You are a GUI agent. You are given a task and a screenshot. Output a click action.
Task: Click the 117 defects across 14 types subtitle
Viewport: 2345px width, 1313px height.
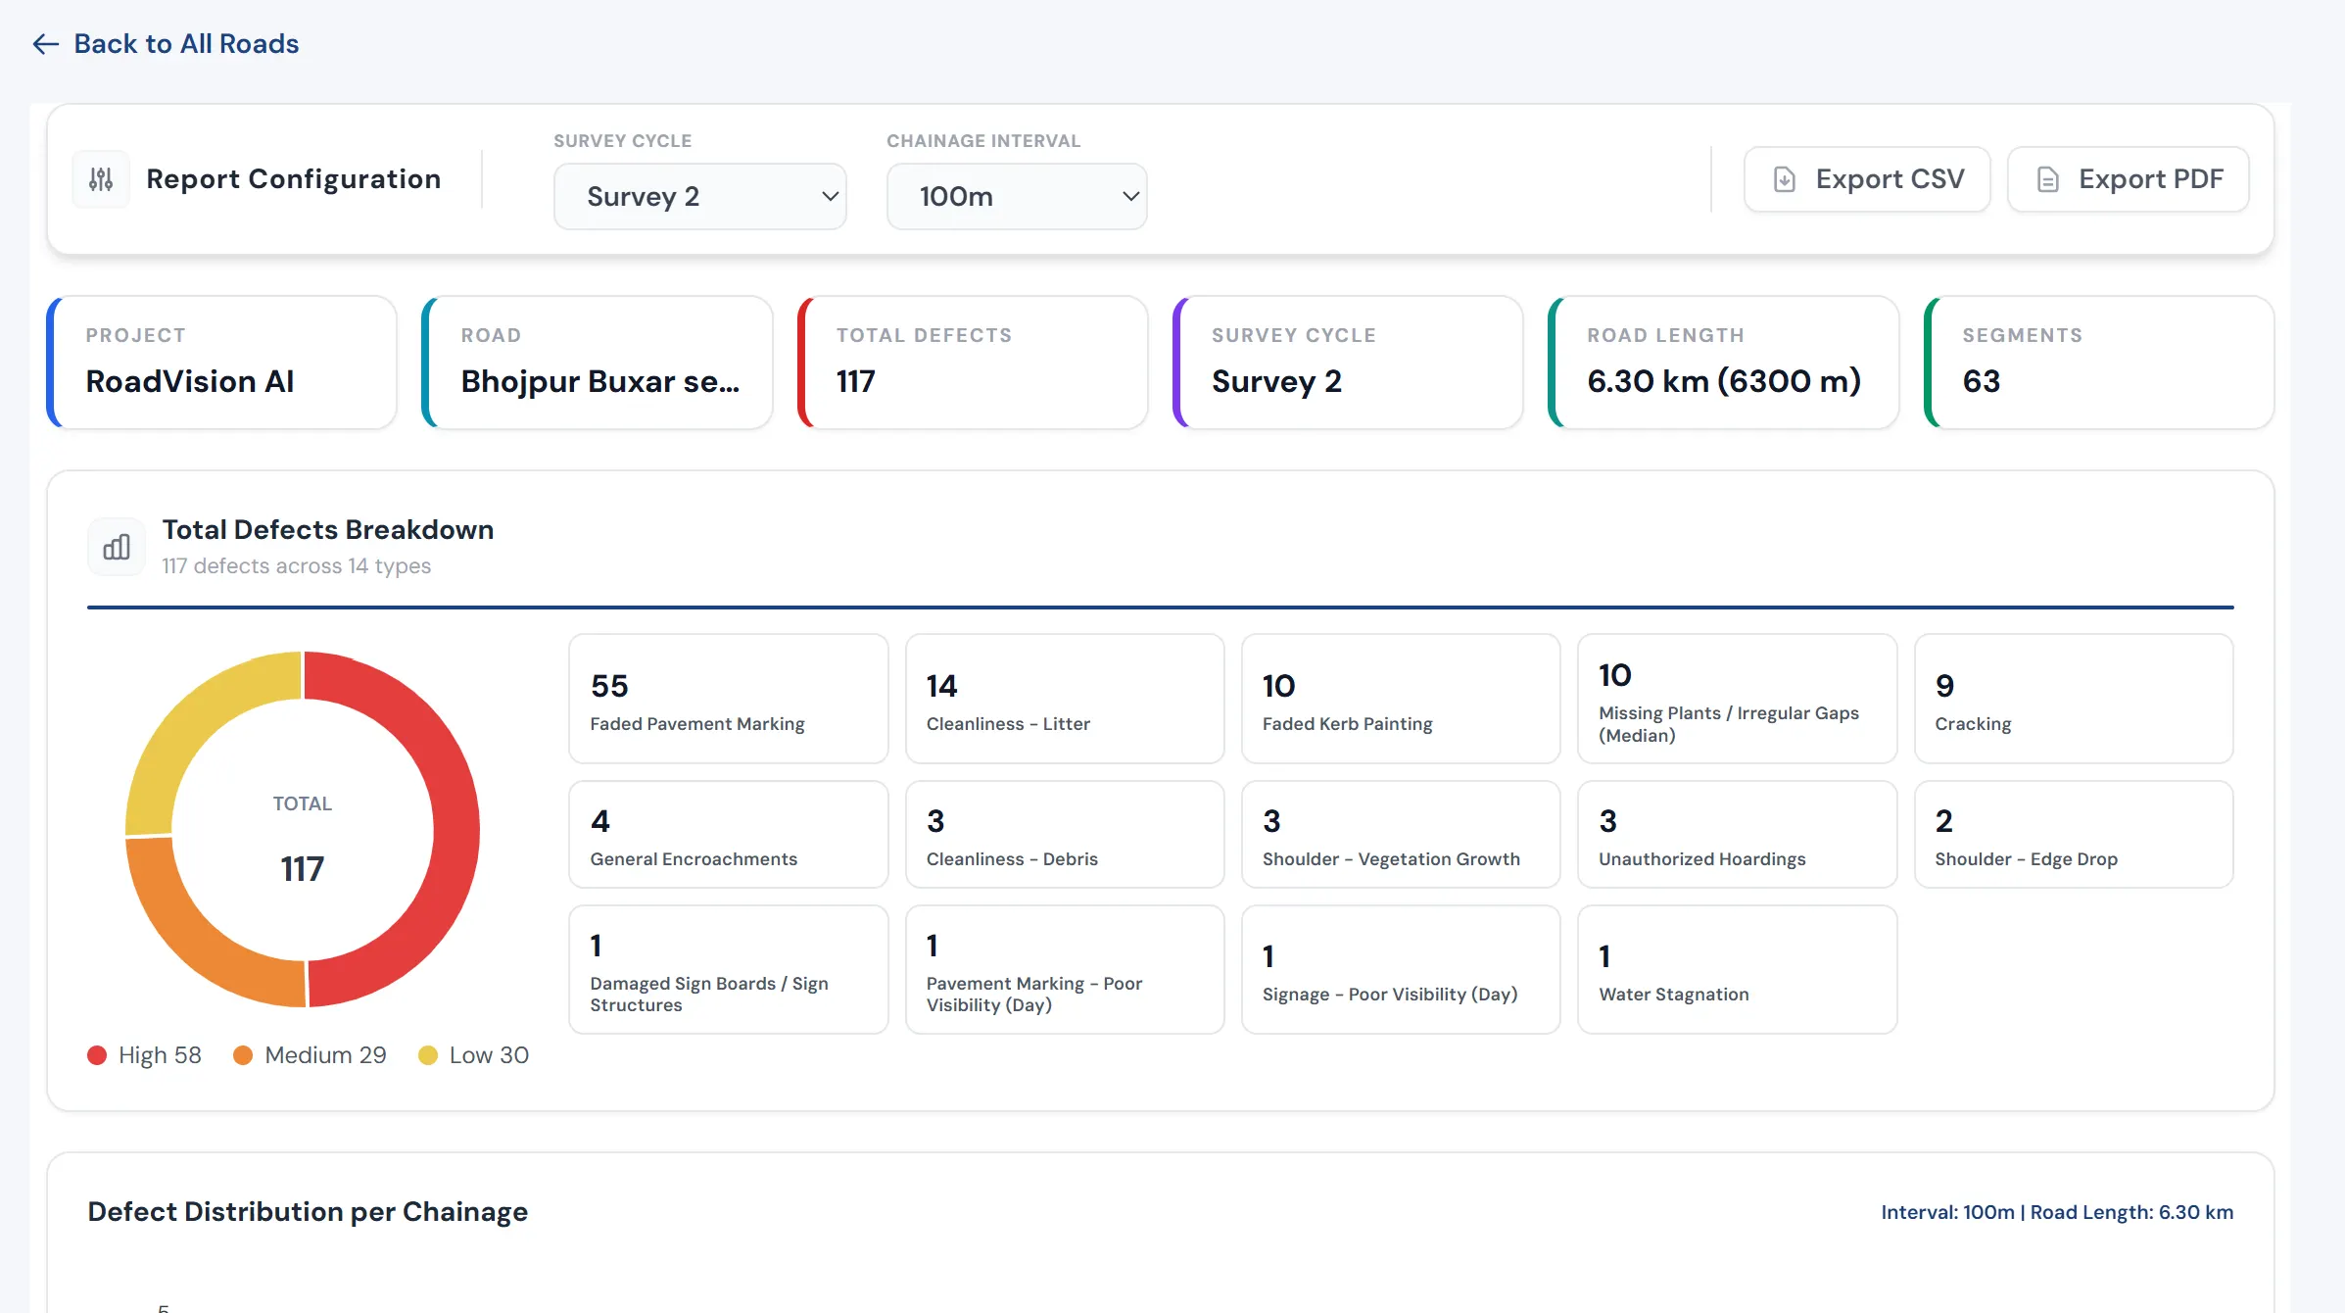297,566
